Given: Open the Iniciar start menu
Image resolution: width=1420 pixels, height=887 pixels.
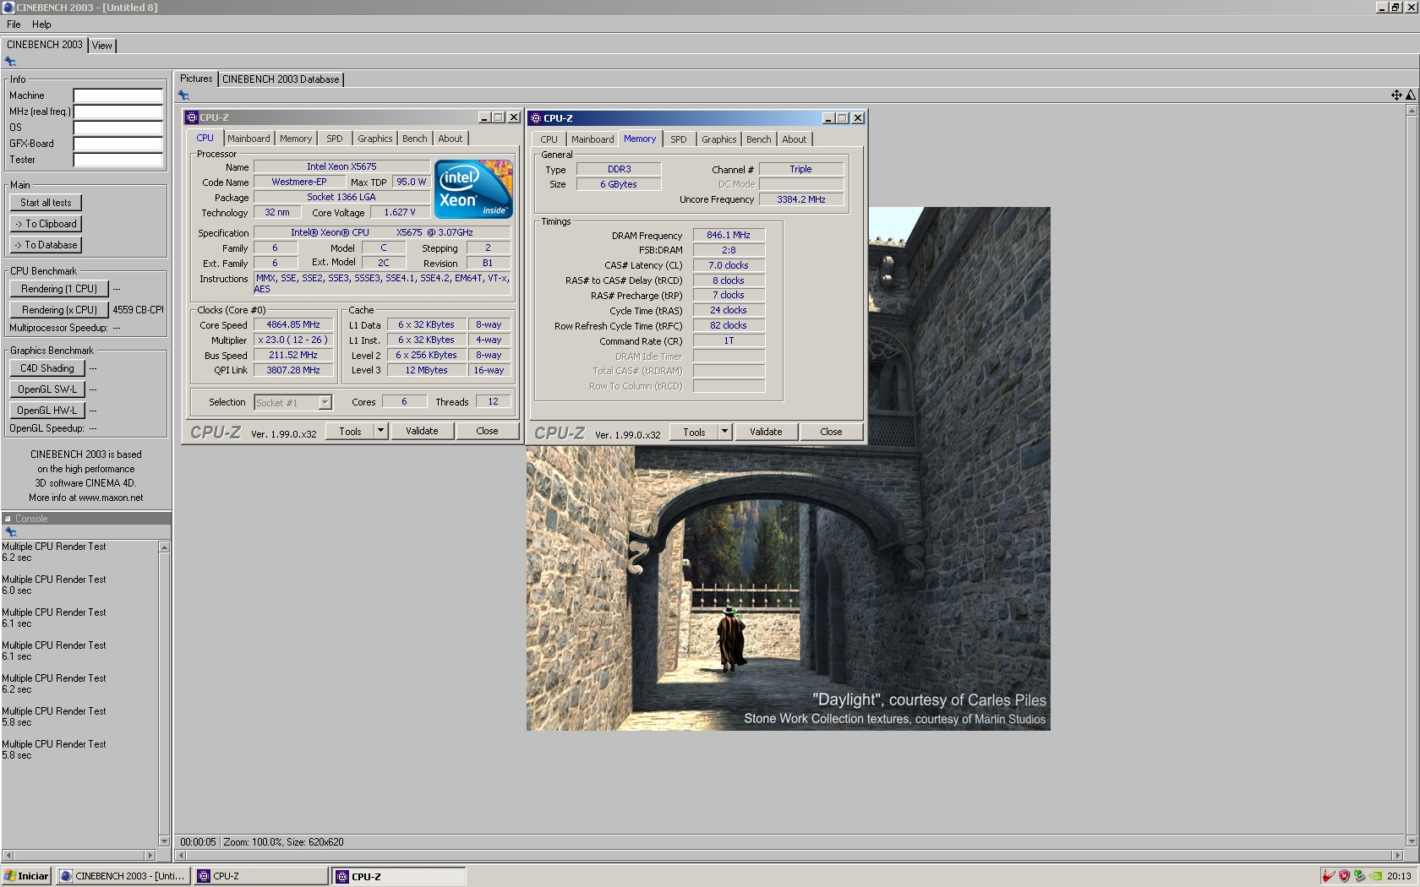Looking at the screenshot, I should pyautogui.click(x=27, y=876).
